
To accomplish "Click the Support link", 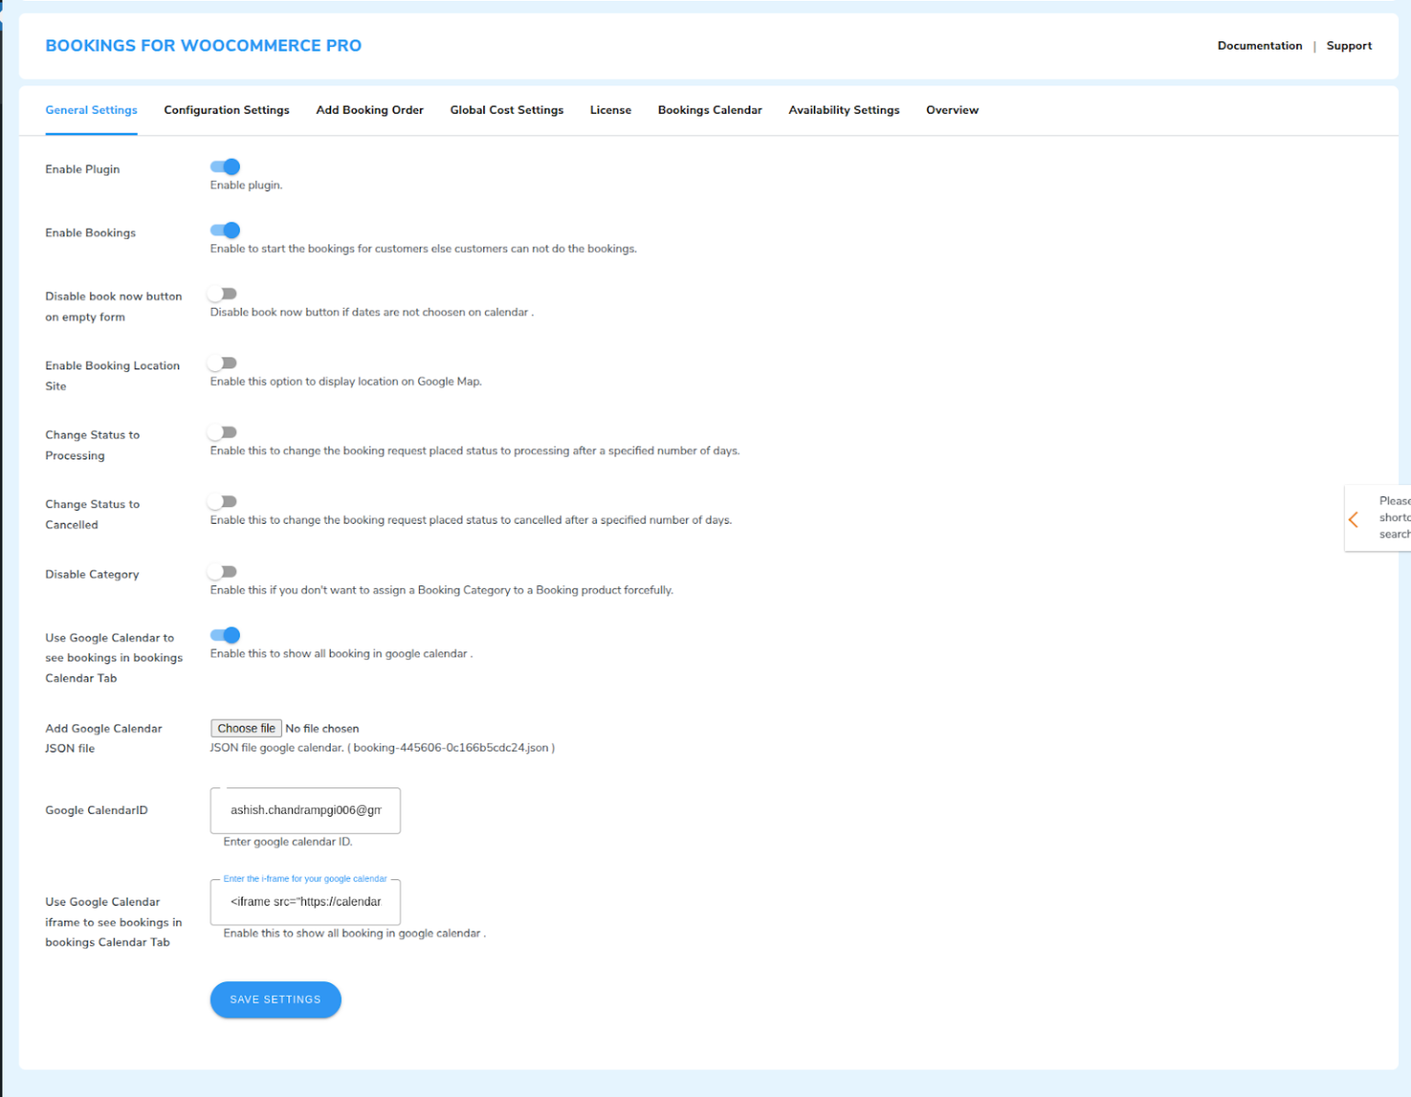I will coord(1349,45).
